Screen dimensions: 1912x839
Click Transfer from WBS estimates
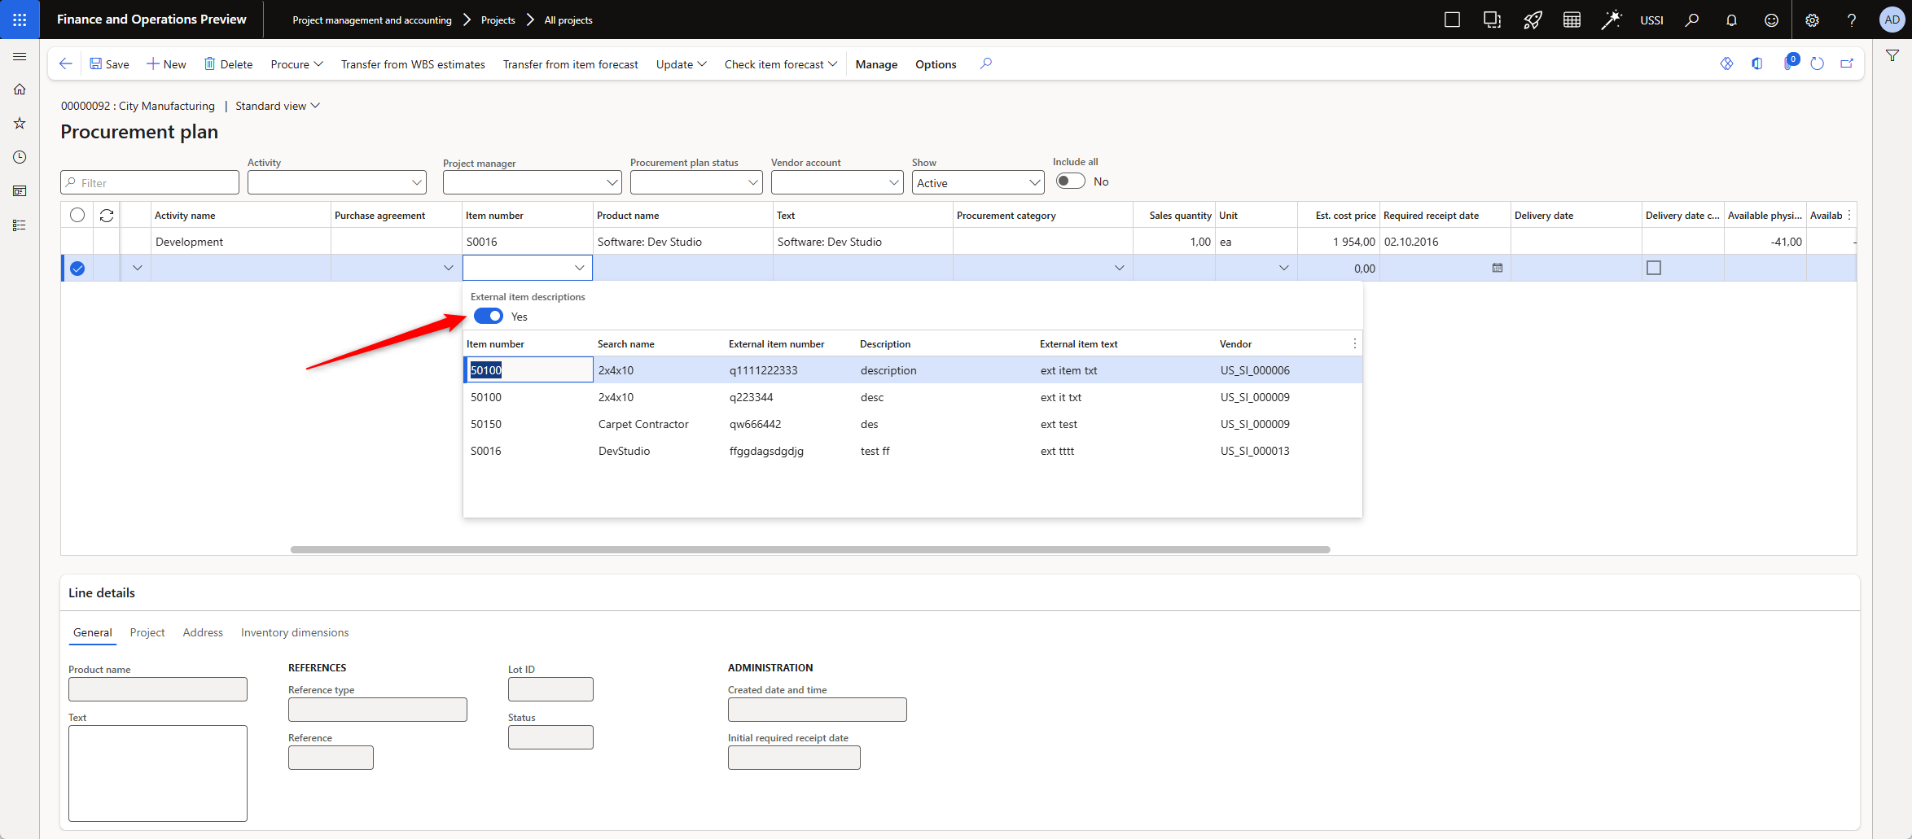[413, 64]
